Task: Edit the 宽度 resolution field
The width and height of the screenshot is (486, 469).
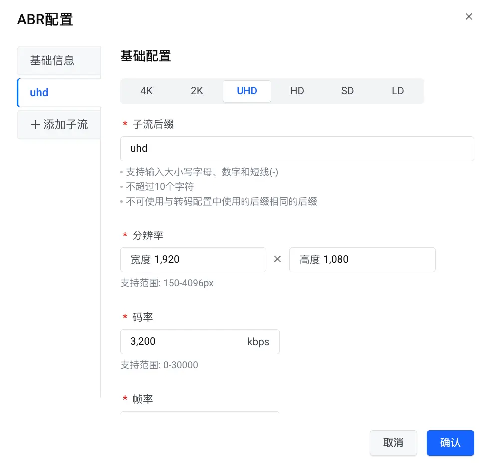Action: click(193, 260)
